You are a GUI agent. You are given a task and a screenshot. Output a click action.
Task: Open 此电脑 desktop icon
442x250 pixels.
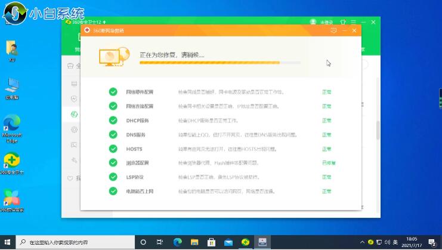point(11,87)
